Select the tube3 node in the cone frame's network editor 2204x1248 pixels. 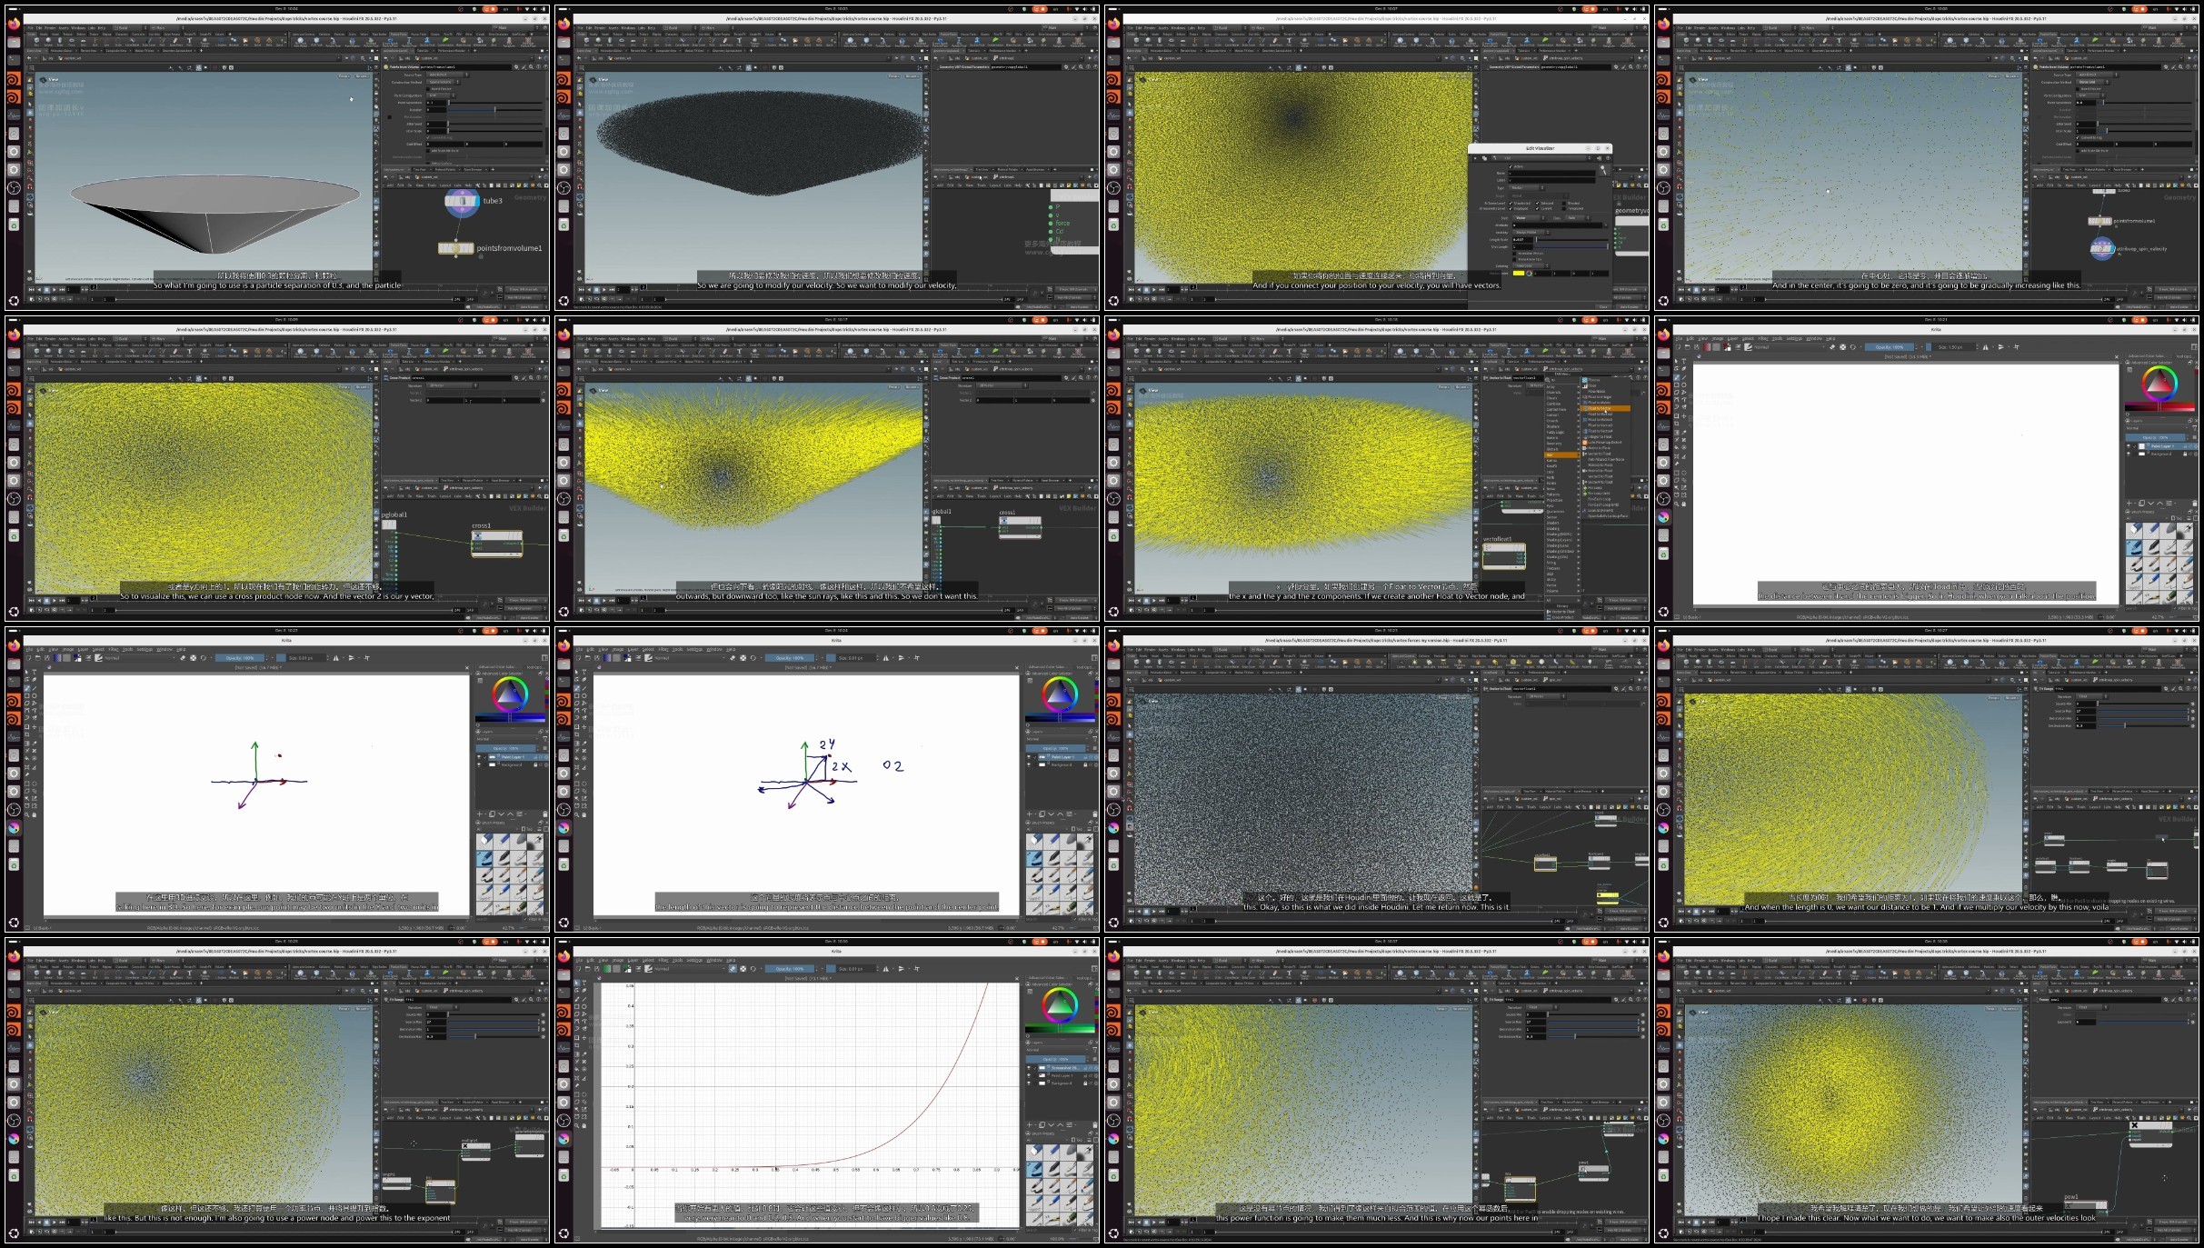coord(461,202)
